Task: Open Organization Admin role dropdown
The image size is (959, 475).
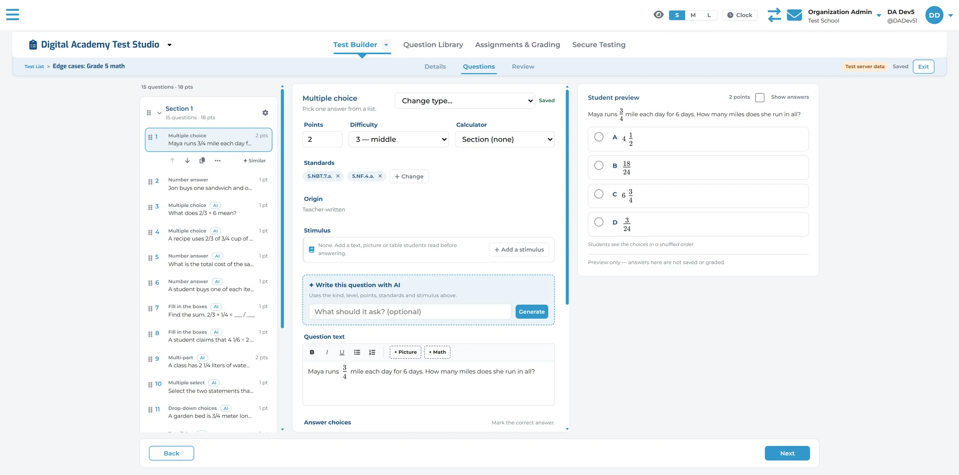Action: coord(879,16)
